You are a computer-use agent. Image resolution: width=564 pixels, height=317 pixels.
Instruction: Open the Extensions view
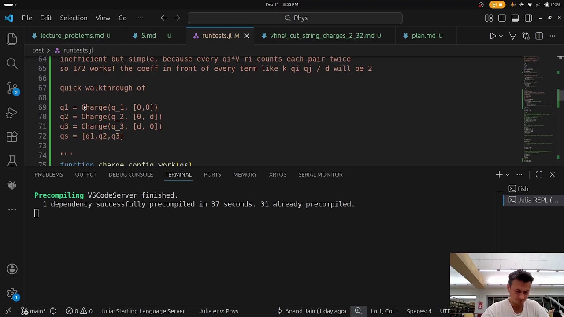(x=12, y=137)
